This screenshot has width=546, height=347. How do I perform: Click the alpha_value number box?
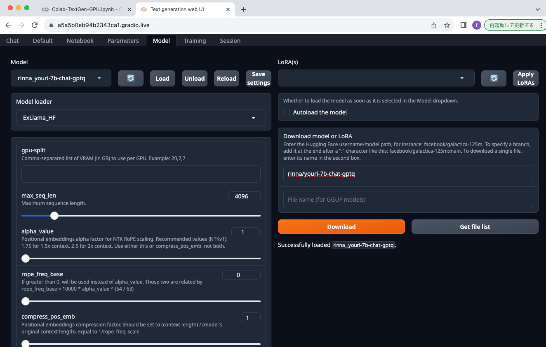pyautogui.click(x=246, y=232)
